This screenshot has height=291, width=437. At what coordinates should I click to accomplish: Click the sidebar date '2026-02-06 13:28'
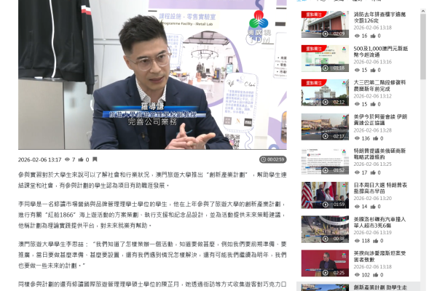click(x=373, y=130)
